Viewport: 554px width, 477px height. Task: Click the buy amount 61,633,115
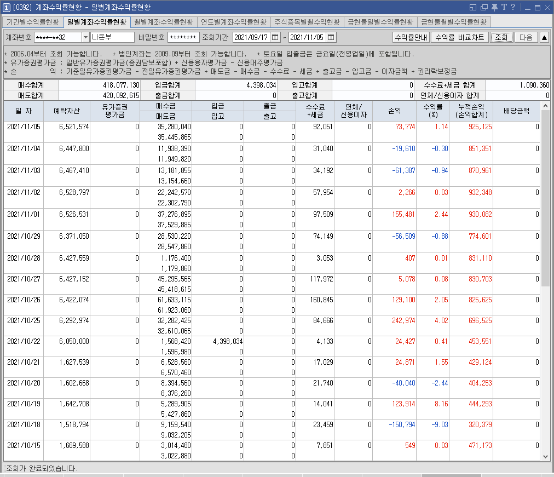point(175,300)
